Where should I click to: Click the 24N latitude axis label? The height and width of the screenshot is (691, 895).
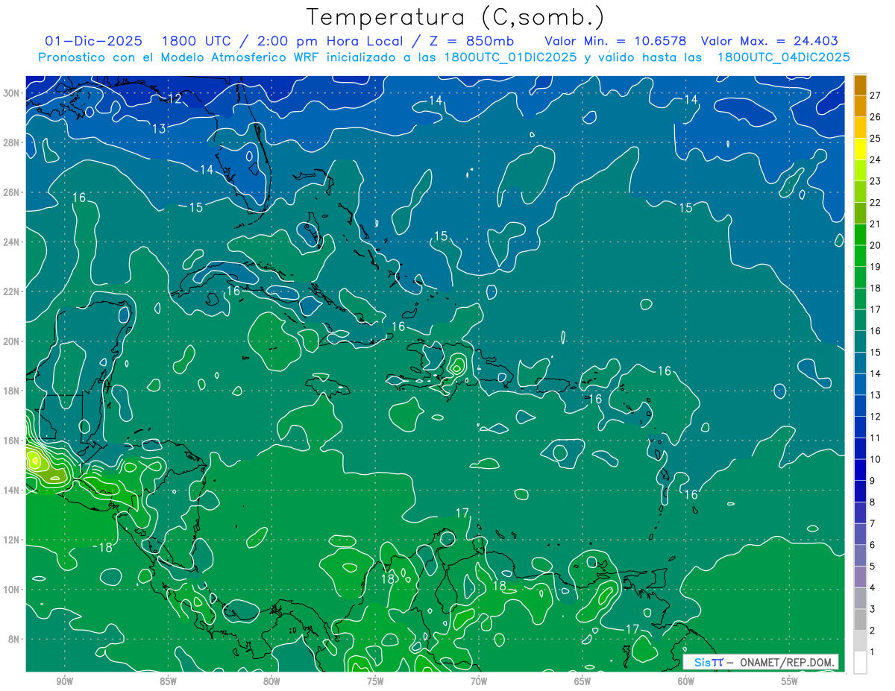[x=12, y=242]
